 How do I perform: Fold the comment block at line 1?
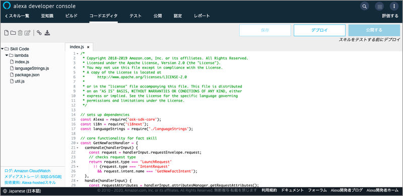(x=78, y=54)
